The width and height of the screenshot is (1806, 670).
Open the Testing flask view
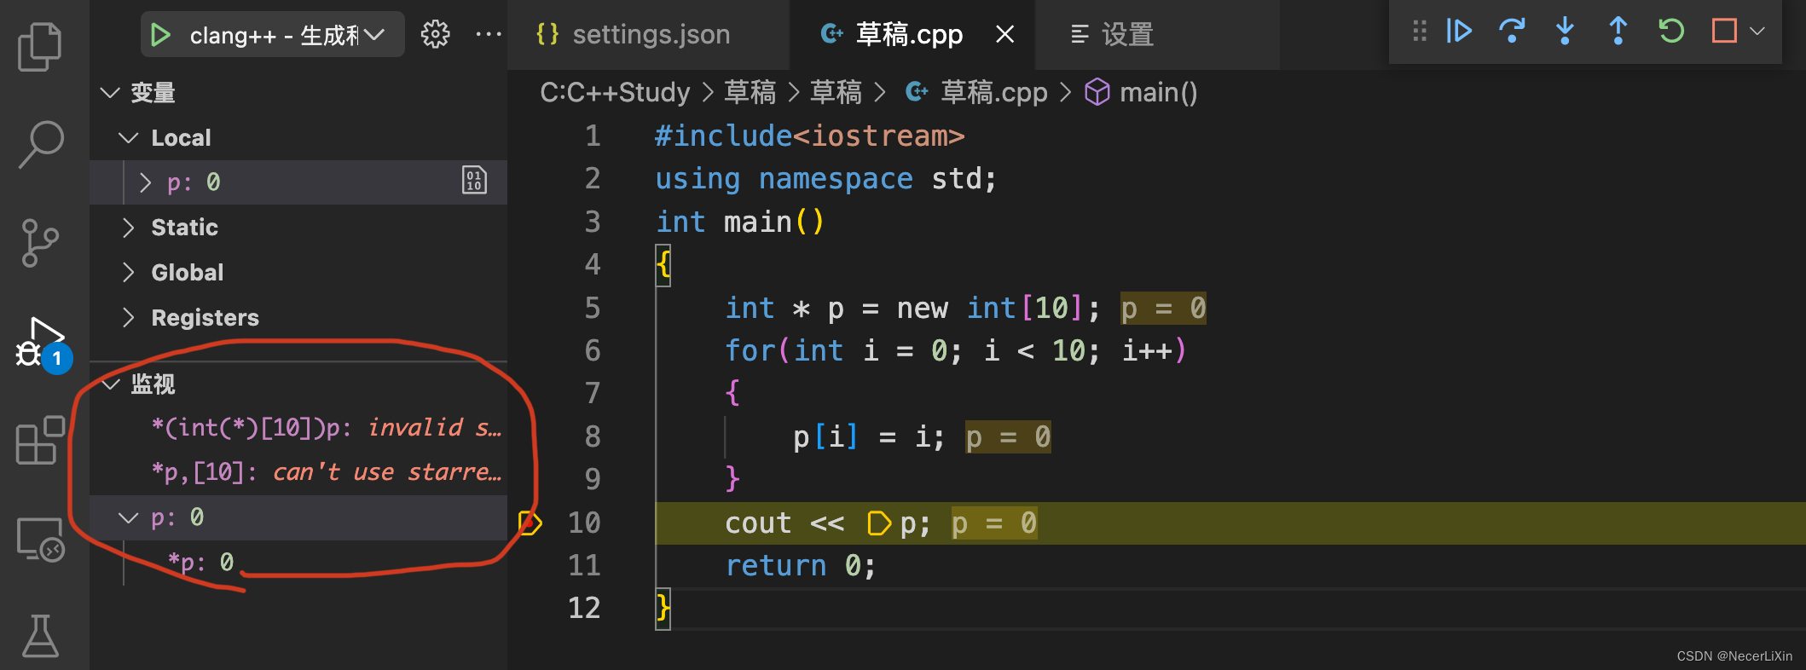click(40, 636)
